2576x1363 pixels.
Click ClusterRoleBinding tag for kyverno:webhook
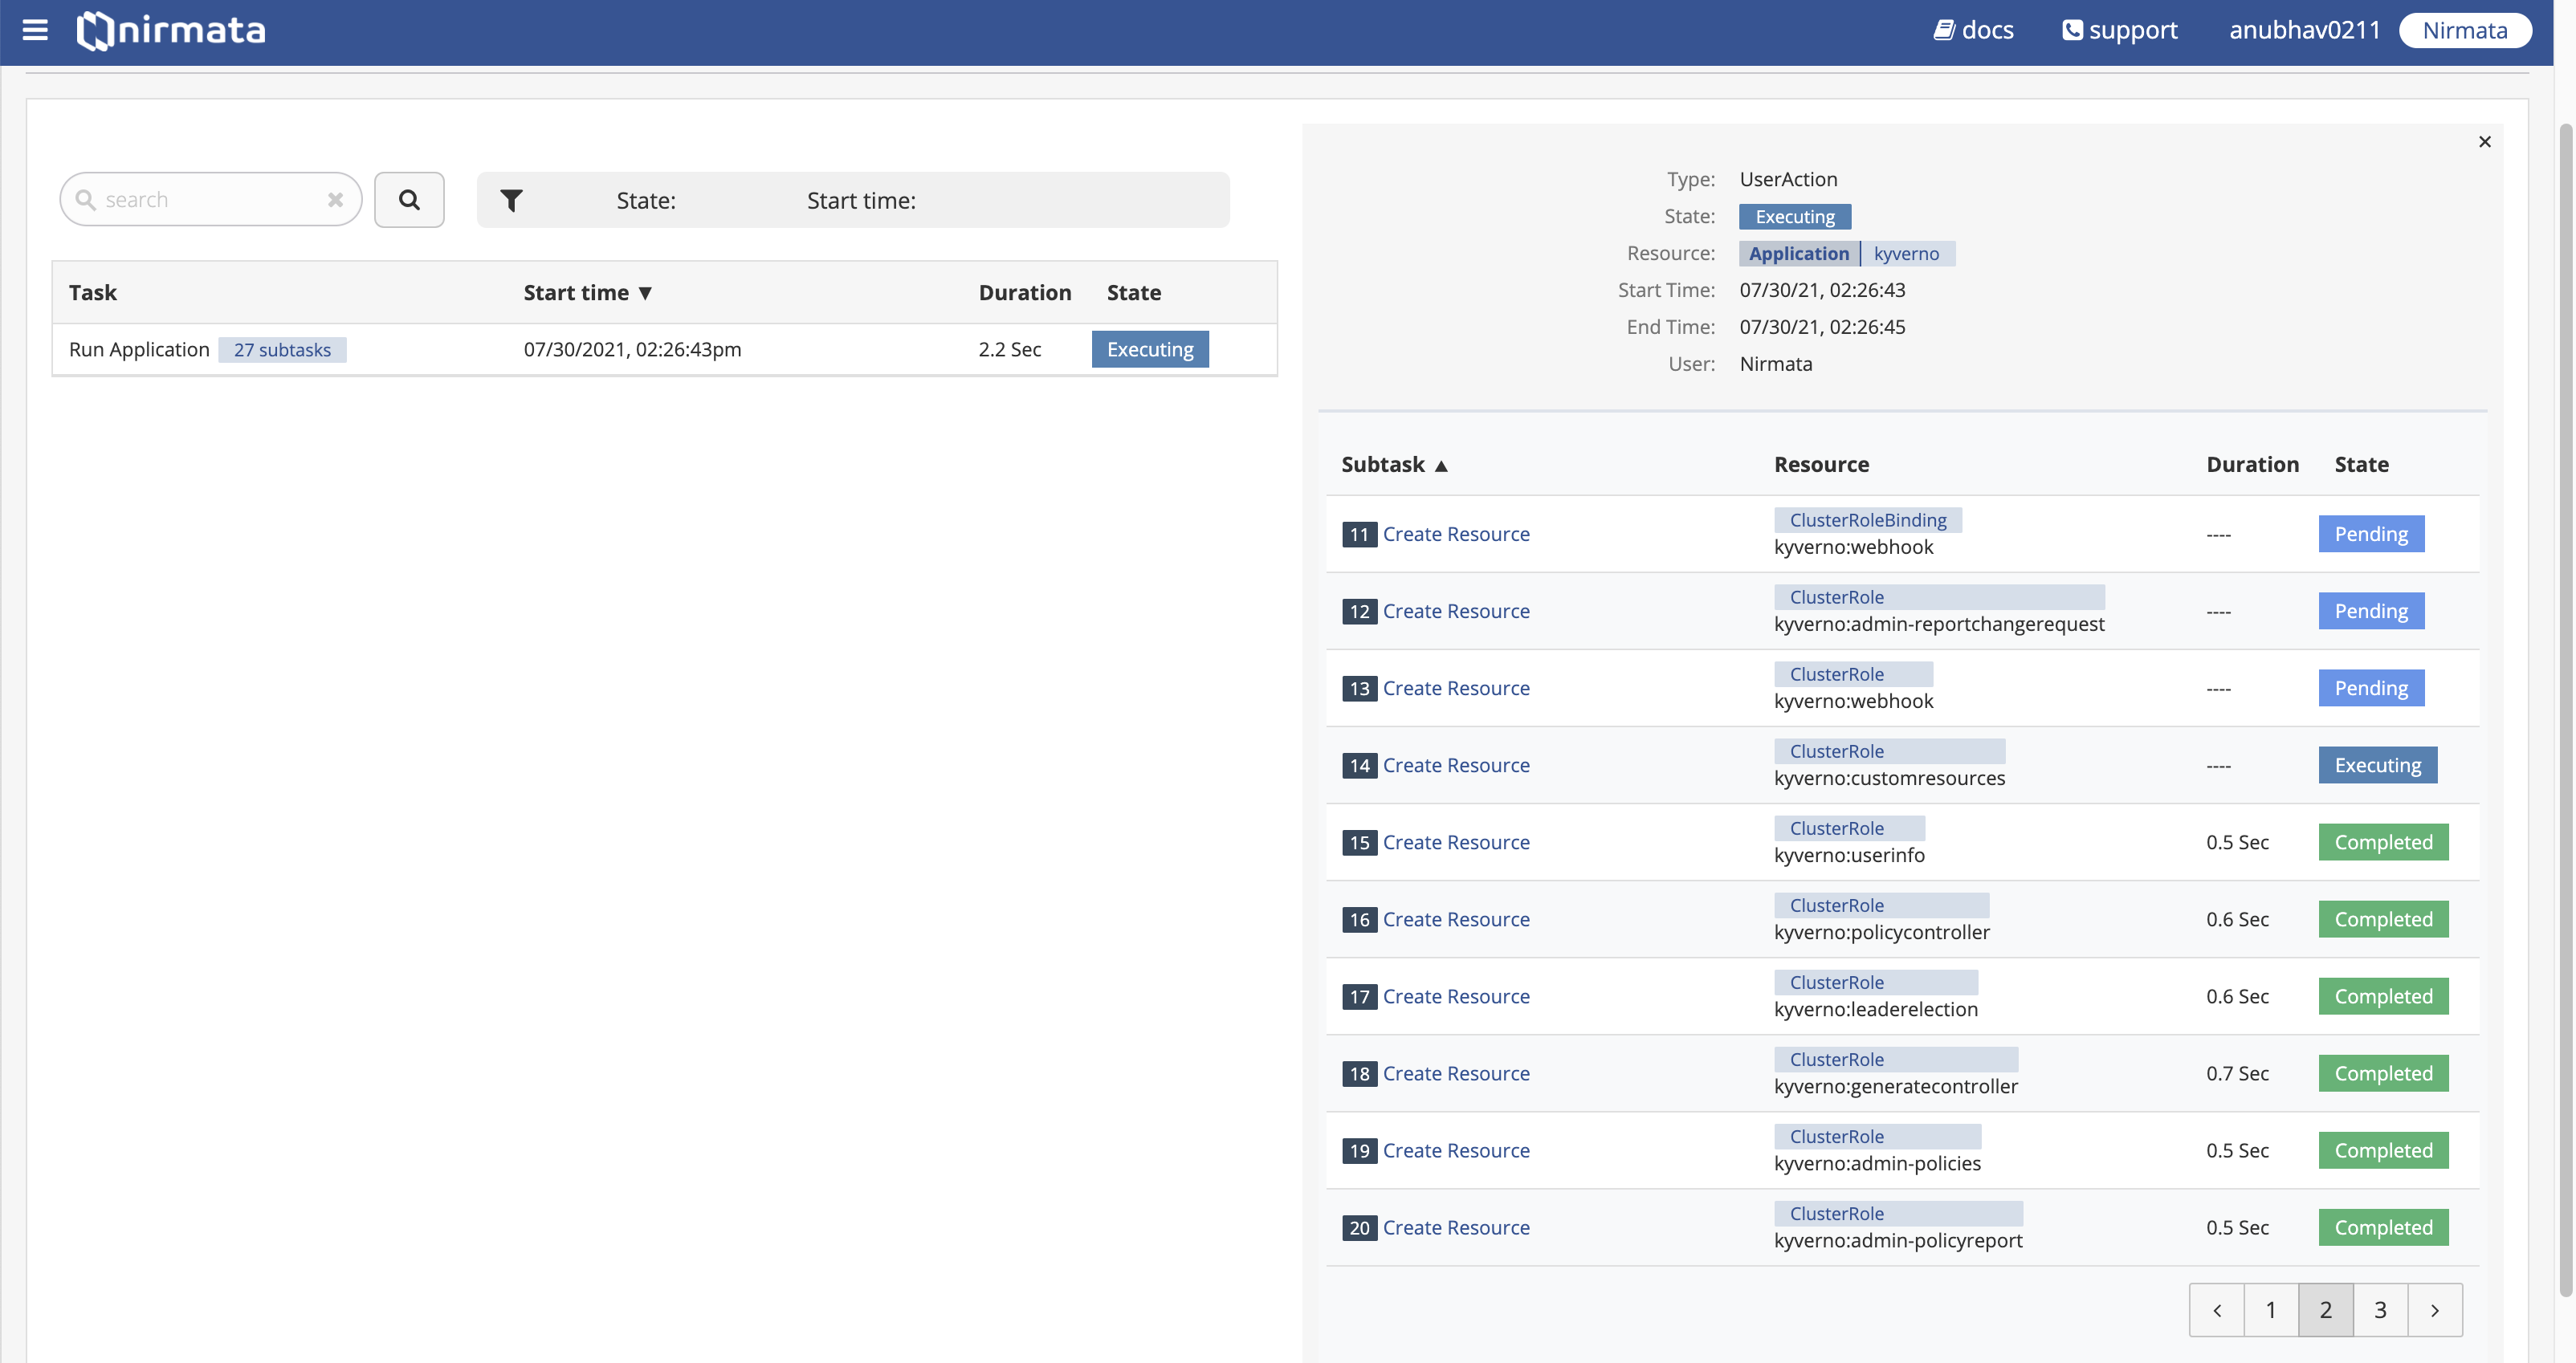1867,521
